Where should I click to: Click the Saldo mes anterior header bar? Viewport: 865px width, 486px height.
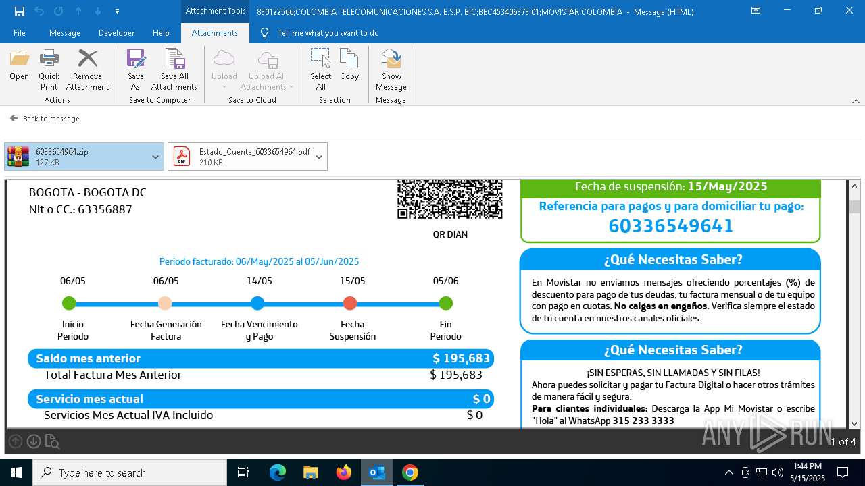click(x=261, y=358)
